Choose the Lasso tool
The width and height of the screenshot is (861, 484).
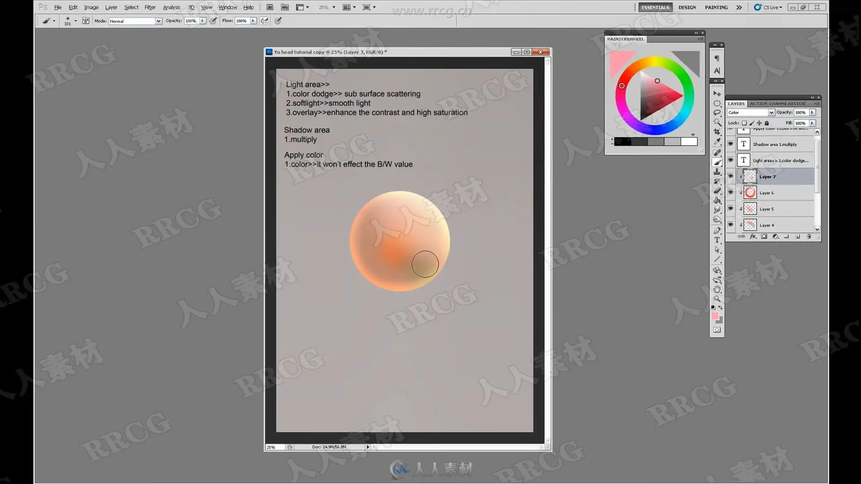(717, 113)
